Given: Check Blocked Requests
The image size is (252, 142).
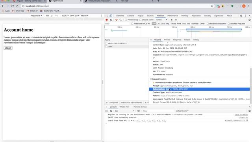Looking at the screenshot, I should 229,24.
